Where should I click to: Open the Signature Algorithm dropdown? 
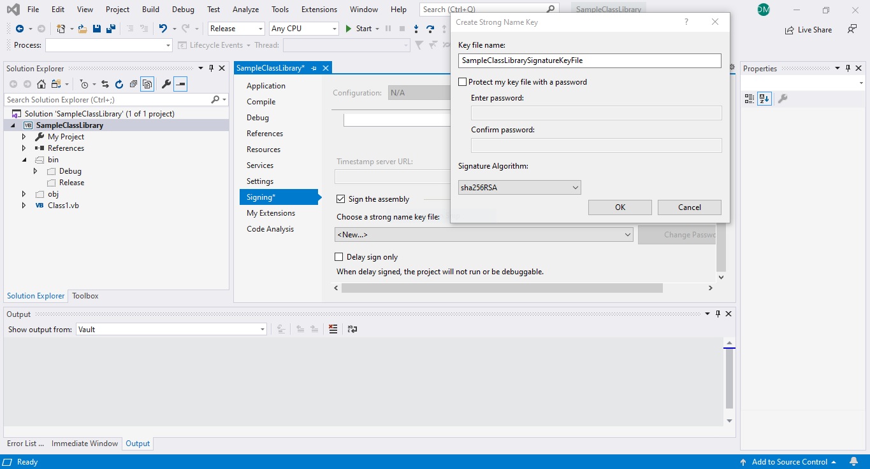pos(576,187)
